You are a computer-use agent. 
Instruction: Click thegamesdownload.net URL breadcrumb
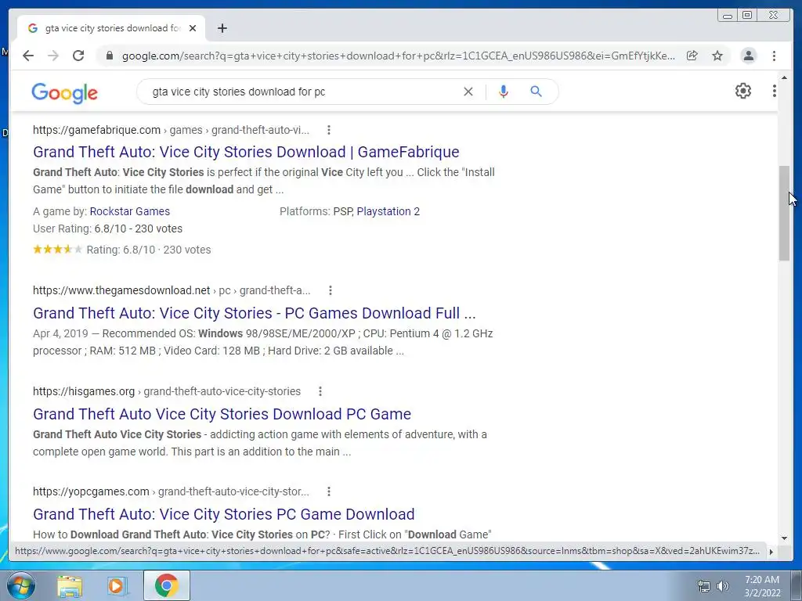pyautogui.click(x=172, y=291)
